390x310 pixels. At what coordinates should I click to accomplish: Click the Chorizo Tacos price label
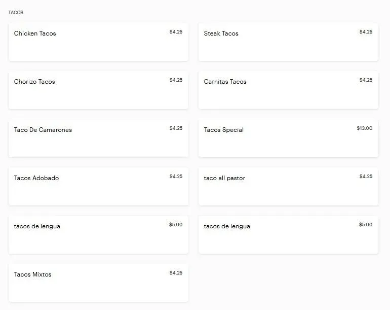(x=176, y=80)
